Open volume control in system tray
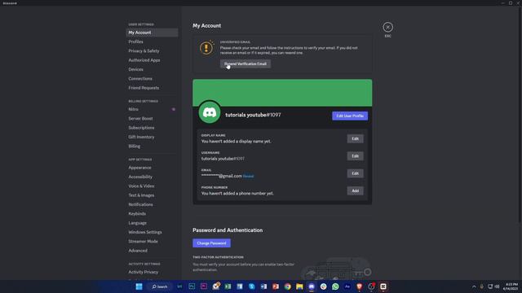Screen dimensions: 522x293 tap(497, 286)
